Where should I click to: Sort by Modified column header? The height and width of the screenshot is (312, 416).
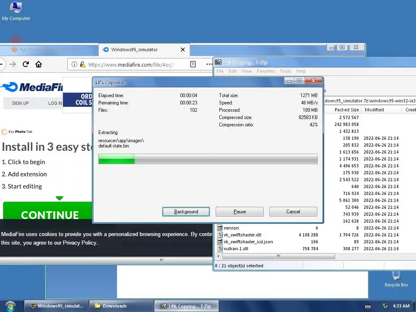click(374, 110)
